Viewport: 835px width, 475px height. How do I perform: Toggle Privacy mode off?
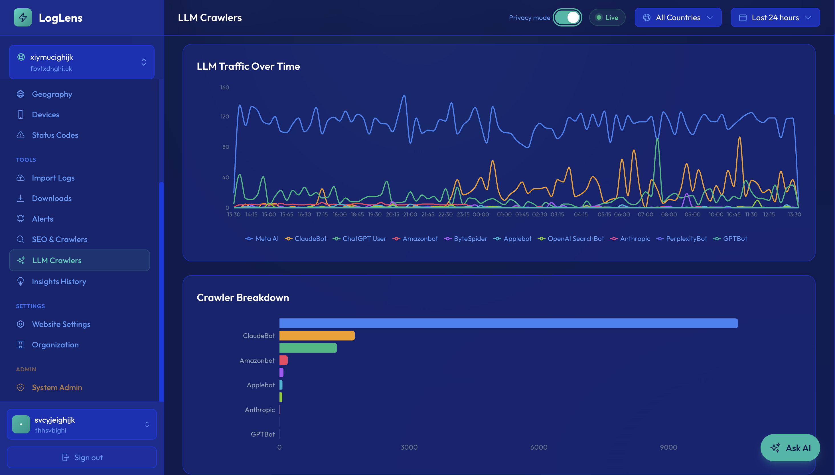(x=568, y=17)
